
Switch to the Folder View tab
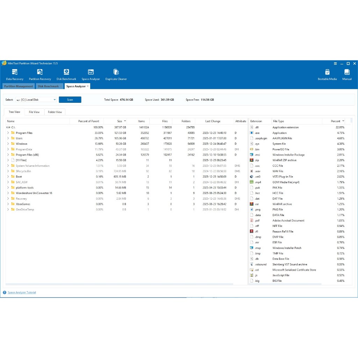point(55,112)
